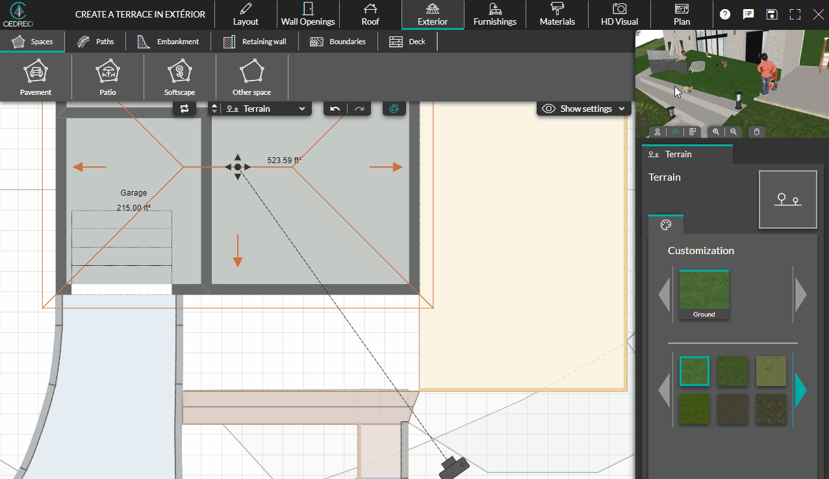The image size is (829, 479).
Task: Open the Deck tab
Action: coord(407,42)
